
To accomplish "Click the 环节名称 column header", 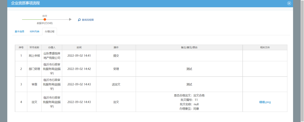I will tap(34, 47).
